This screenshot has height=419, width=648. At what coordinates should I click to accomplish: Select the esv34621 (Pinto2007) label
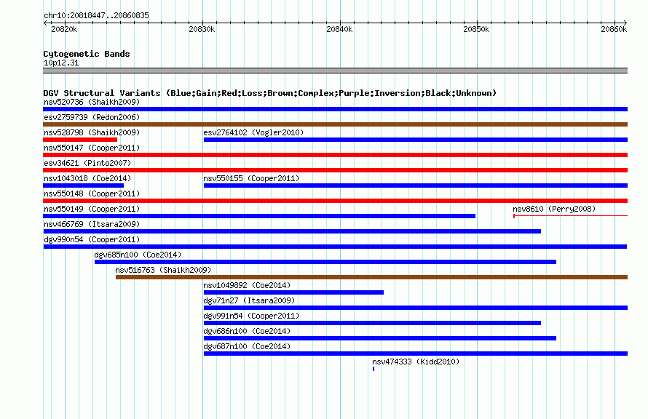click(87, 163)
